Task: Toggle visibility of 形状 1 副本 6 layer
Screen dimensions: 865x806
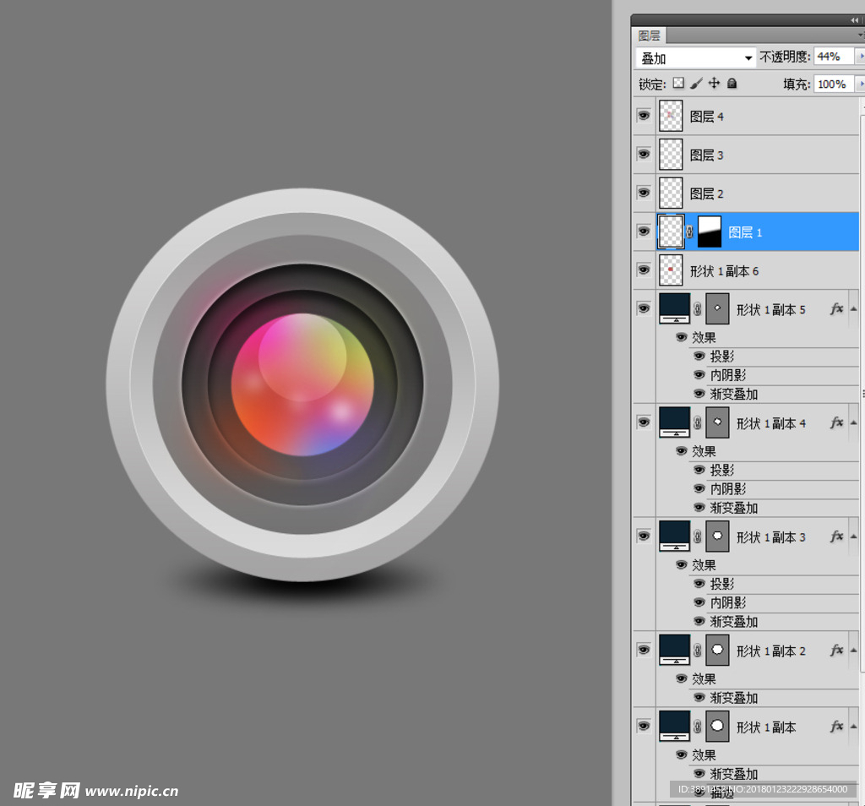Action: coord(644,270)
